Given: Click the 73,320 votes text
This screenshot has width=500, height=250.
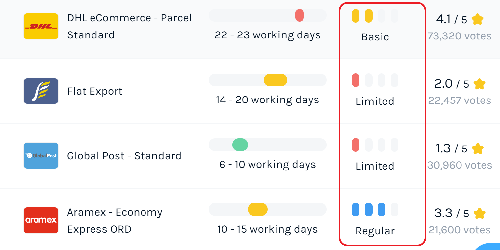Looking at the screenshot, I should (460, 36).
